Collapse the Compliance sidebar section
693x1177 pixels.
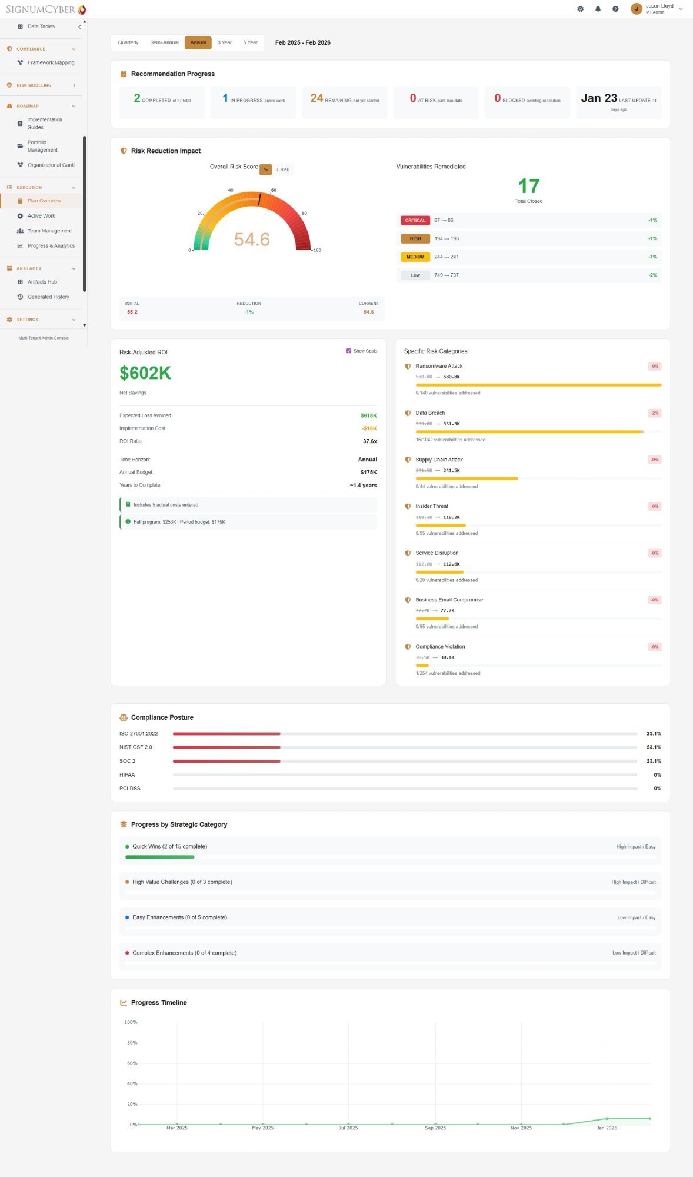74,49
